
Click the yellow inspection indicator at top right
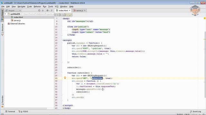(x=205, y=18)
